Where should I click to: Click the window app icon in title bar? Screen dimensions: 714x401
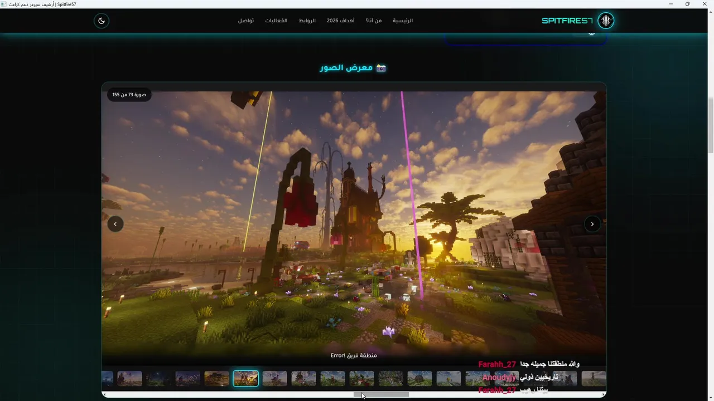point(4,4)
